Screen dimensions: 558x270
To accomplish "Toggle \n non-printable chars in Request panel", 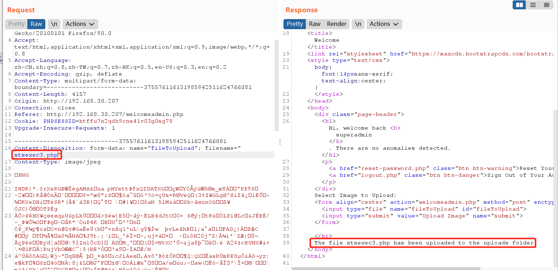I will [54, 24].
